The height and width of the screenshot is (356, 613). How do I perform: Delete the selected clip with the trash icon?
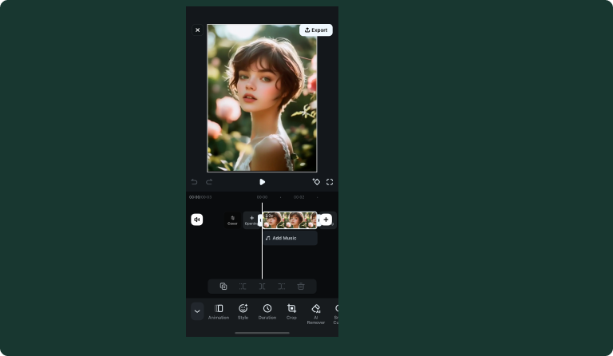tap(301, 287)
